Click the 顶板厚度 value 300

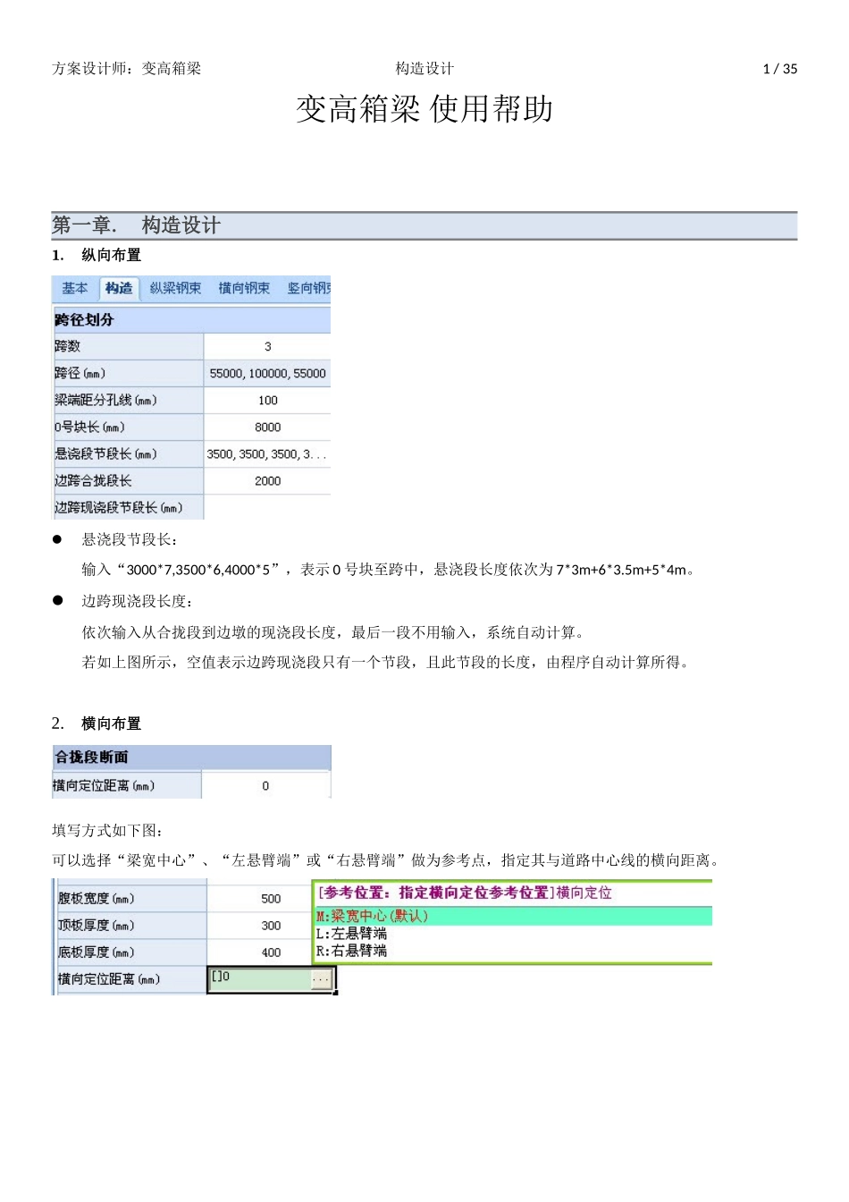(x=271, y=926)
